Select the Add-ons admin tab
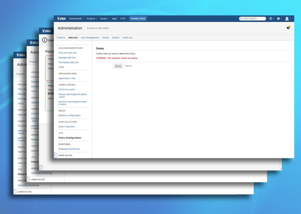 tap(73, 38)
